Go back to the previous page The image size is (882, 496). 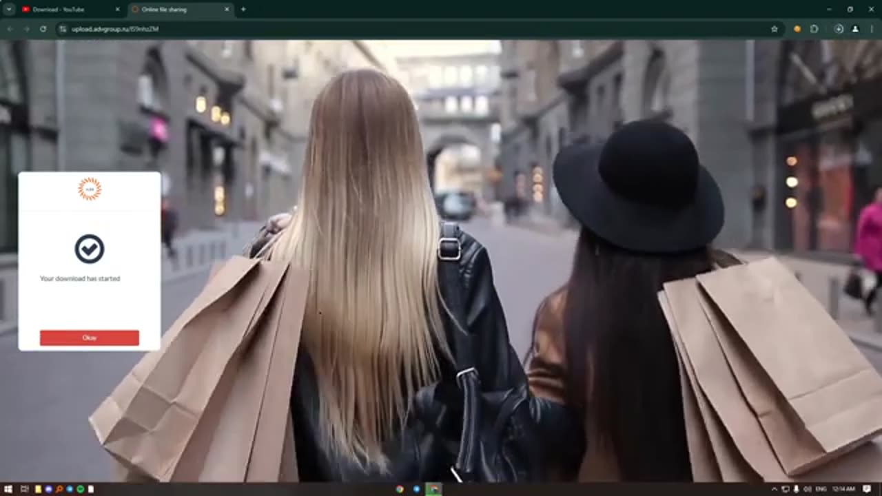[10, 29]
